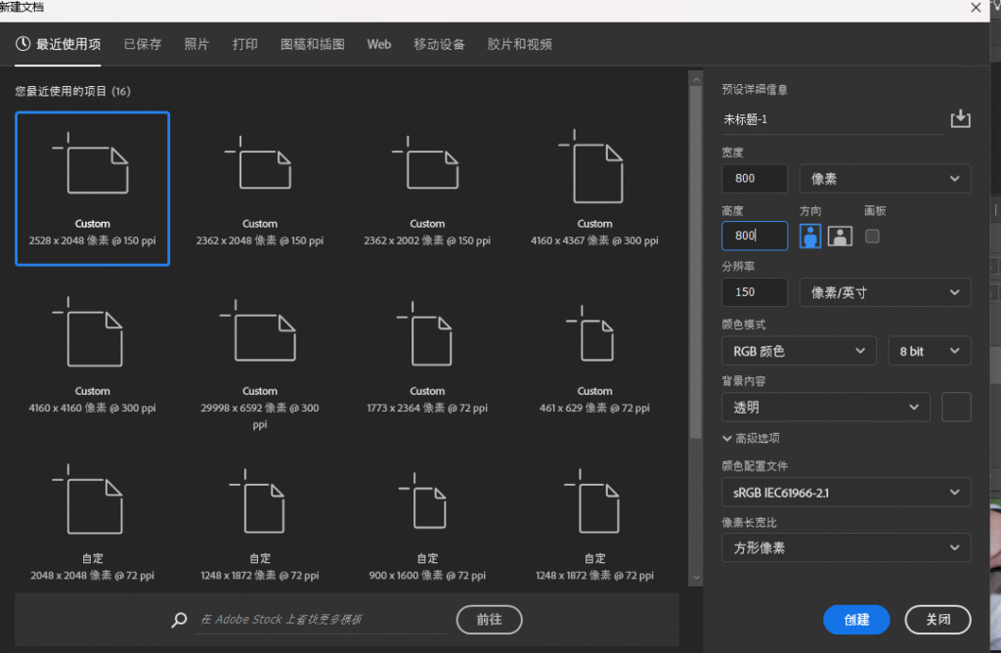Open the 像素/英寸 resolution unit dropdown
Image resolution: width=1001 pixels, height=653 pixels.
(885, 292)
